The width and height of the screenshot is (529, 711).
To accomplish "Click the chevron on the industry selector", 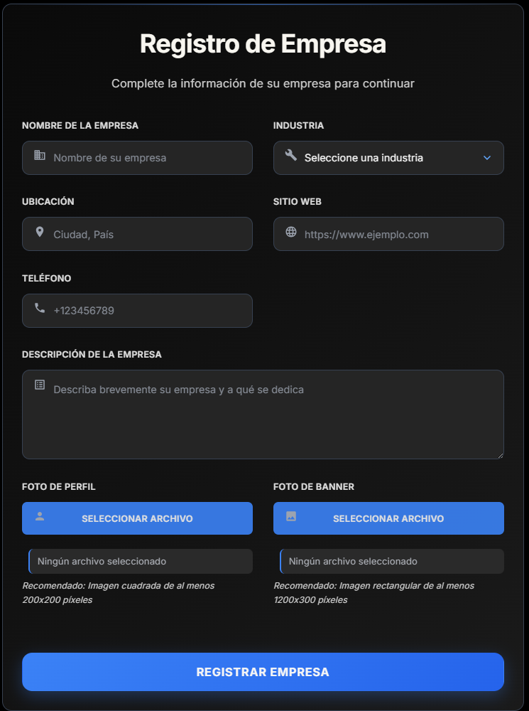I will coord(486,158).
